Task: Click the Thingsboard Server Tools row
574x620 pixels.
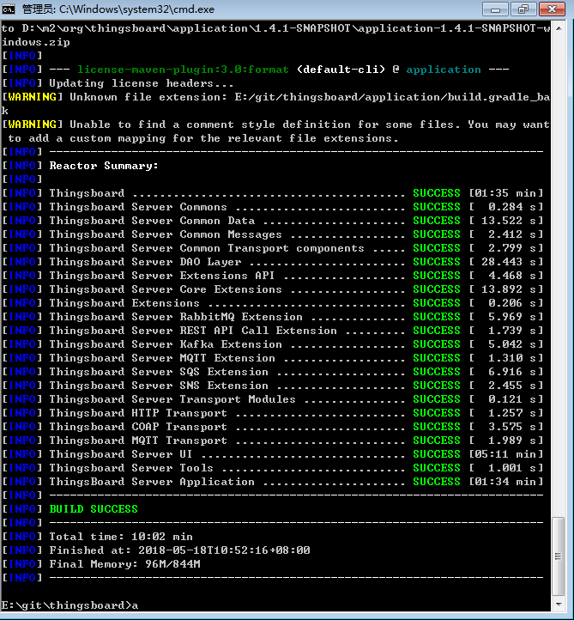Action: click(x=273, y=468)
